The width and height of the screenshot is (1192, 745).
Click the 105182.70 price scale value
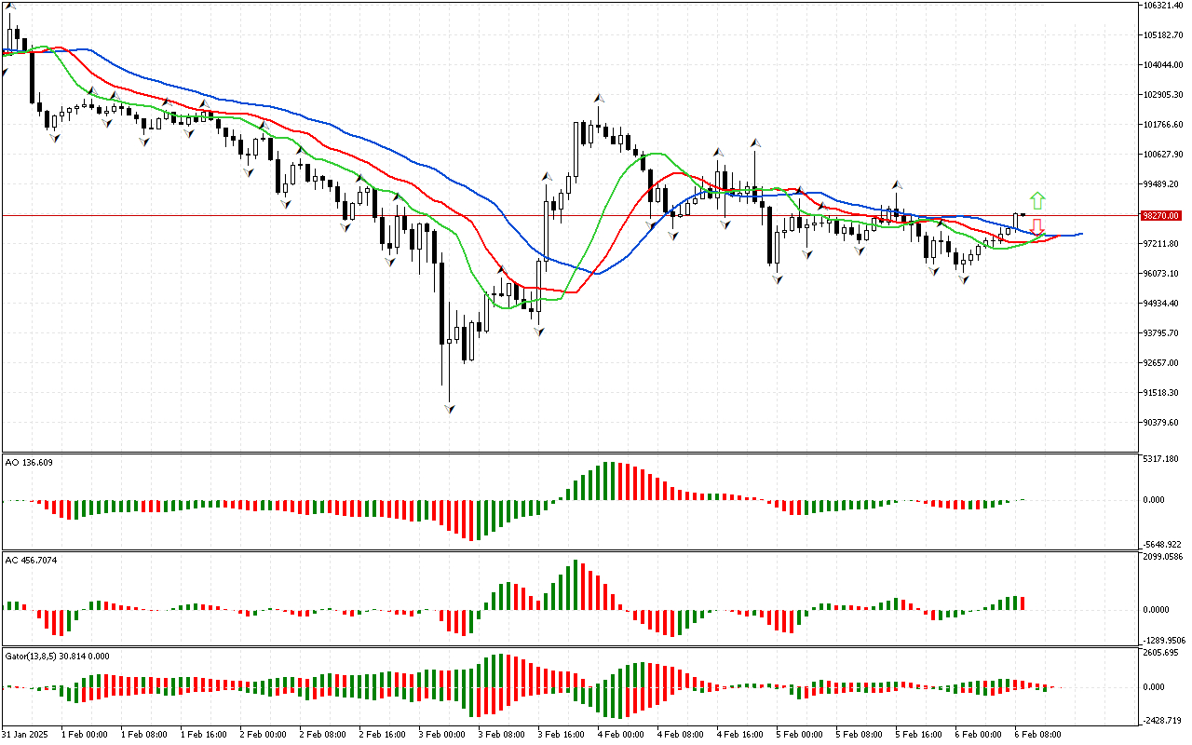point(1163,35)
